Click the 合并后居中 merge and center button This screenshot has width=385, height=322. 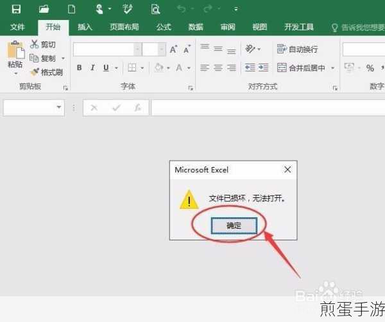(302, 67)
